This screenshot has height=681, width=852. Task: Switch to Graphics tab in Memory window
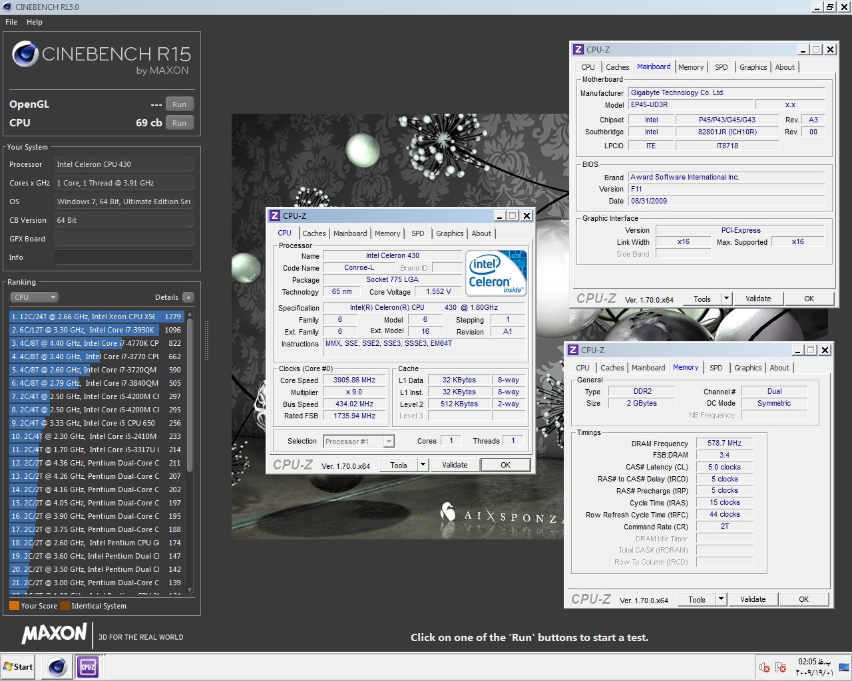click(747, 368)
